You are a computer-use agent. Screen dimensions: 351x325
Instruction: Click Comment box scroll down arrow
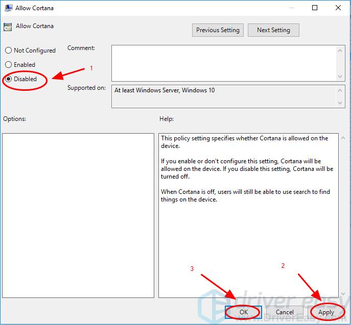coord(340,77)
